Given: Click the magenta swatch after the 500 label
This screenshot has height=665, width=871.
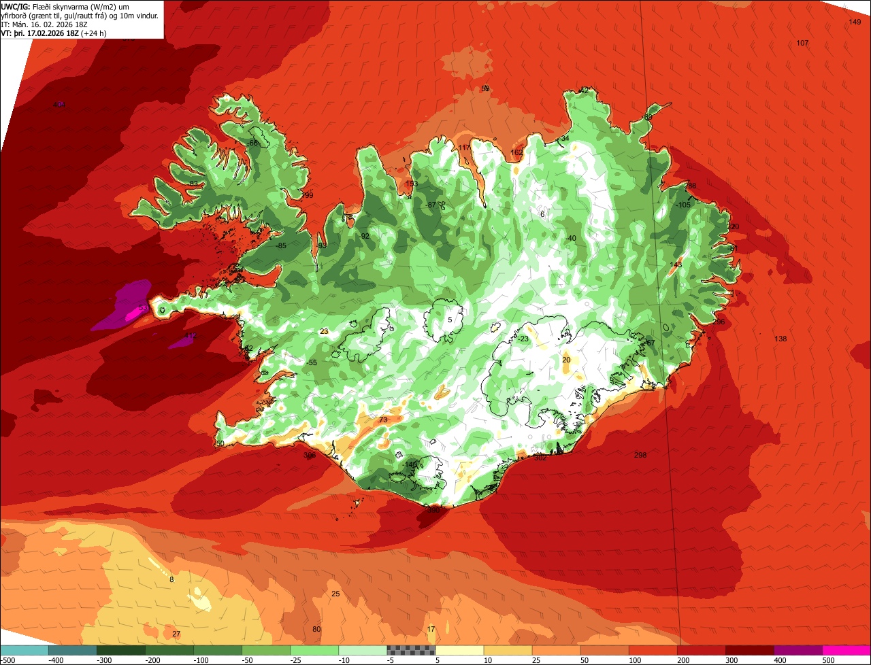Looking at the screenshot, I should pyautogui.click(x=847, y=650).
